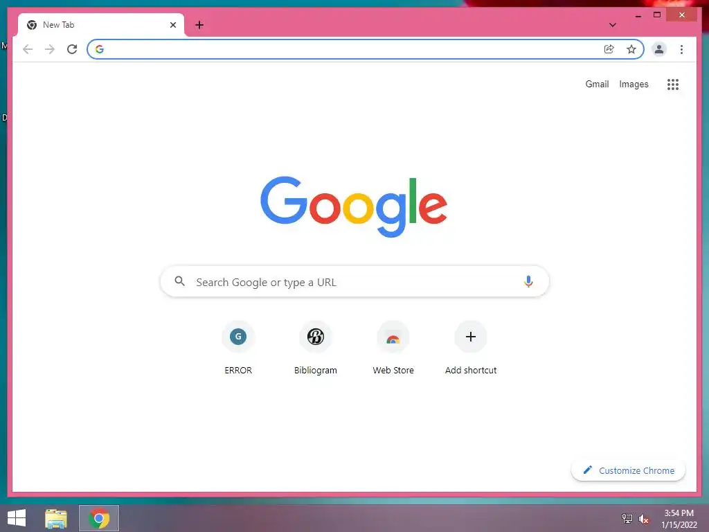Open File Explorer from taskbar
The image size is (709, 532).
pos(56,518)
